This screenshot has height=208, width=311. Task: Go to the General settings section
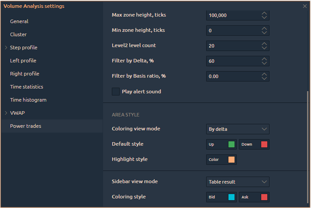pos(19,21)
